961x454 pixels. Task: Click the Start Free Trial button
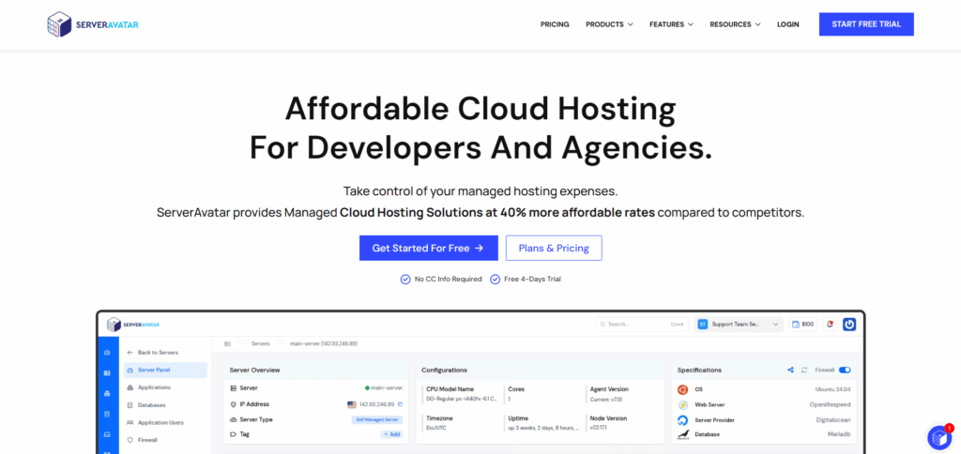[x=866, y=24]
